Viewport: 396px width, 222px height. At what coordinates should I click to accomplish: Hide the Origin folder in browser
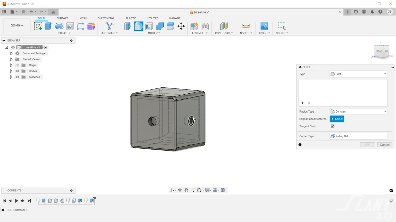17,65
